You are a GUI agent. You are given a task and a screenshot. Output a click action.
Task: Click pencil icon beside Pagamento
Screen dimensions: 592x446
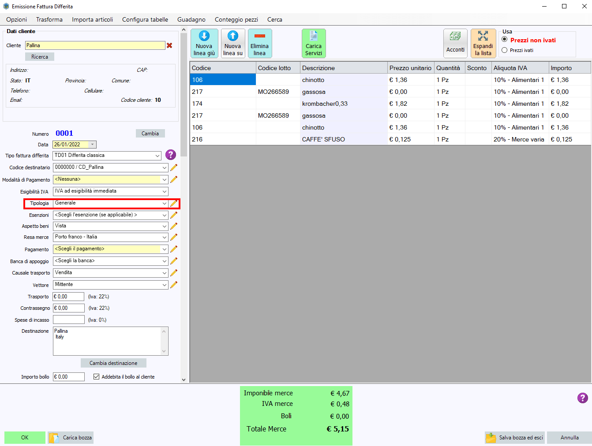pos(174,249)
